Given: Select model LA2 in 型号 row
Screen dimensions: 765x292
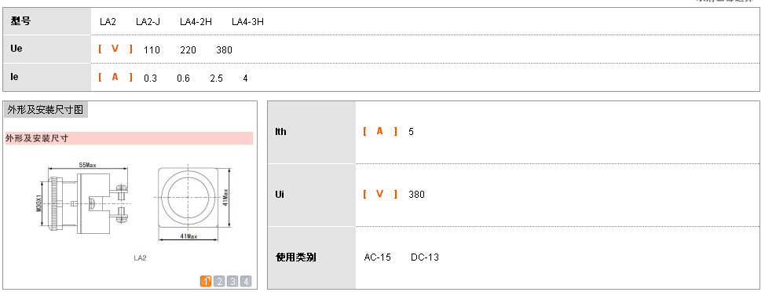Looking at the screenshot, I should (108, 21).
